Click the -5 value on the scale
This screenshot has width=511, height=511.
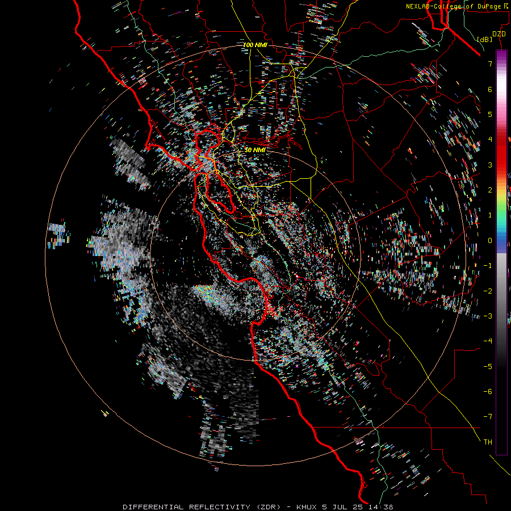point(488,367)
